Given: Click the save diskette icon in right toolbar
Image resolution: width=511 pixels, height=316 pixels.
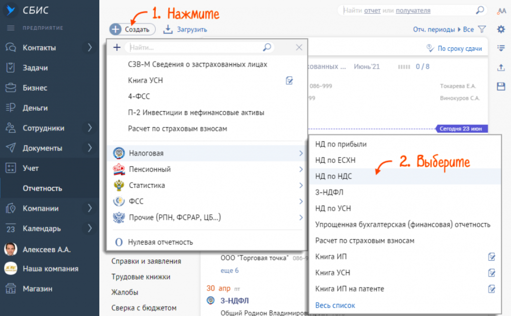Looking at the screenshot, I should click(x=501, y=87).
